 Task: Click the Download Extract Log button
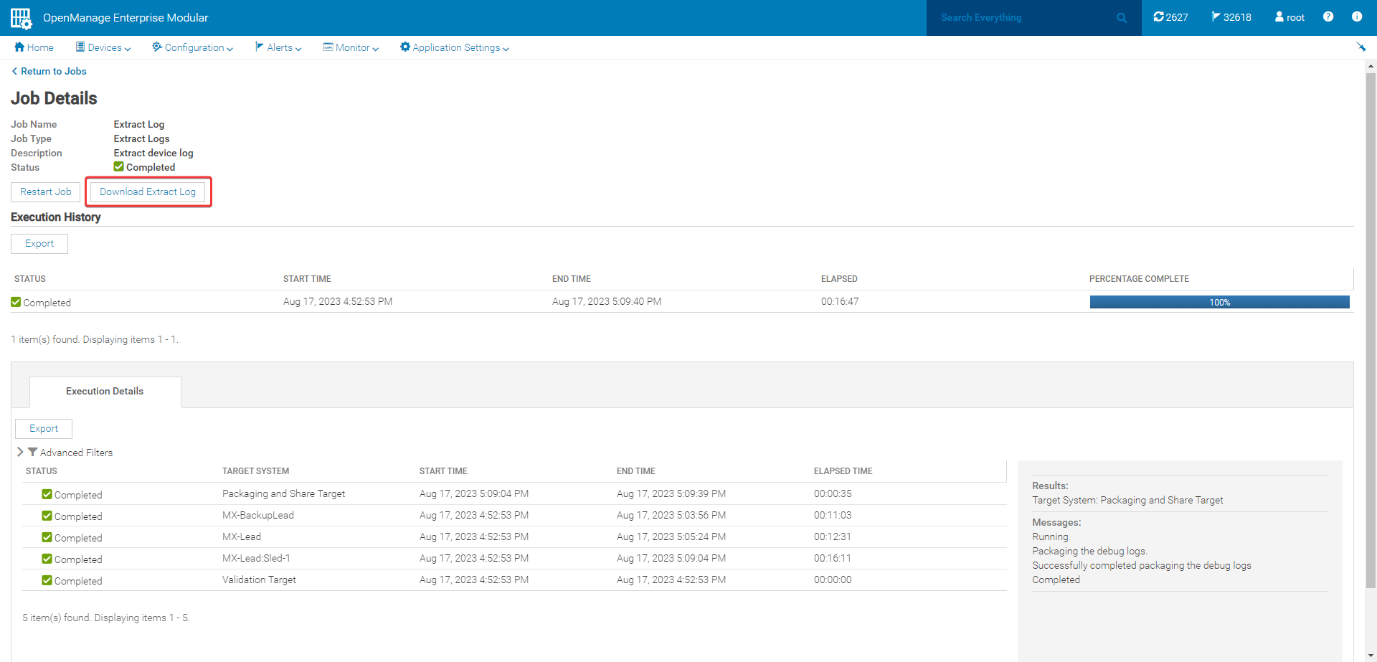click(x=148, y=191)
